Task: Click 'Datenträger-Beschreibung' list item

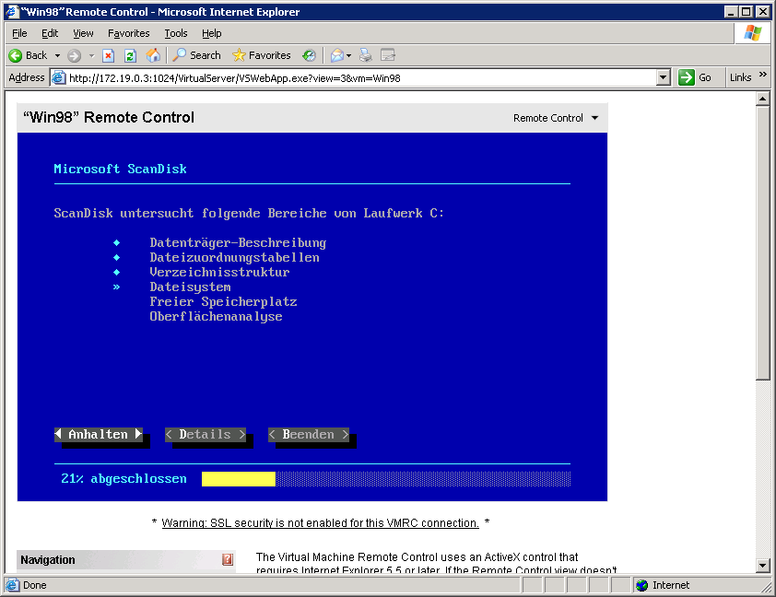Action: 238,243
